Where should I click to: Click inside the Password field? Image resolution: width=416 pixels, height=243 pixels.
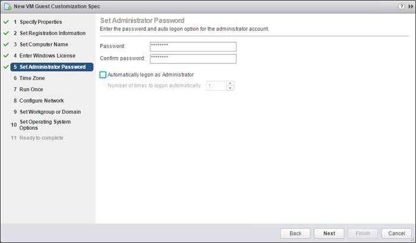(193, 47)
